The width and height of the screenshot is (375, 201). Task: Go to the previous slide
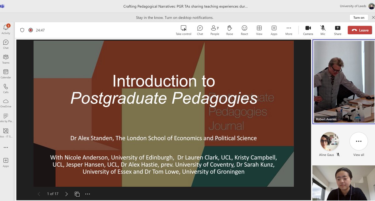tap(39, 194)
